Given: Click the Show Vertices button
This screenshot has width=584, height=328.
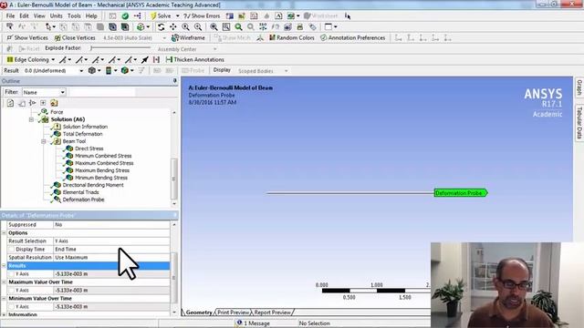Looking at the screenshot, I should click(27, 38).
